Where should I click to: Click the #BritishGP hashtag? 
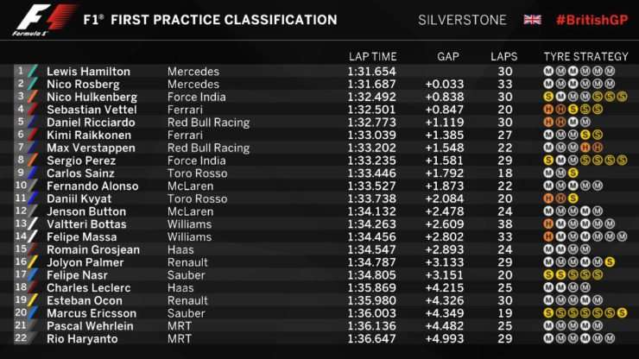tap(592, 20)
